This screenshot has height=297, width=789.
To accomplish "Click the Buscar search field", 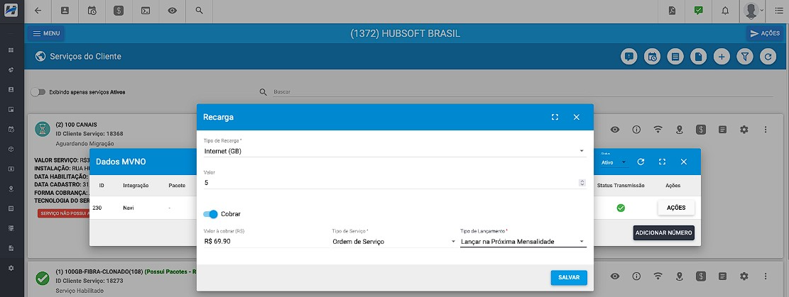I will tap(522, 92).
